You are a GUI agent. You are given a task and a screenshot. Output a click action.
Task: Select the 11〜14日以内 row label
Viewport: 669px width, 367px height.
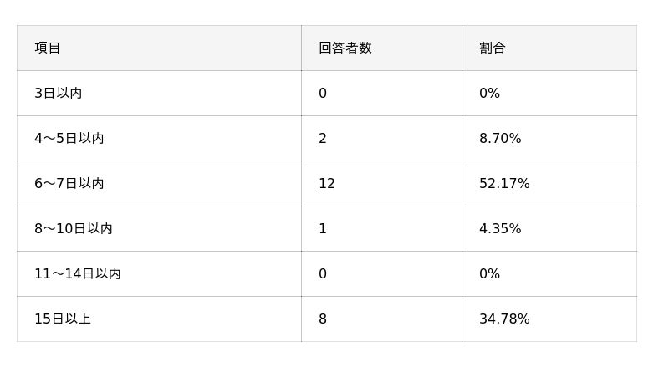[x=77, y=274]
